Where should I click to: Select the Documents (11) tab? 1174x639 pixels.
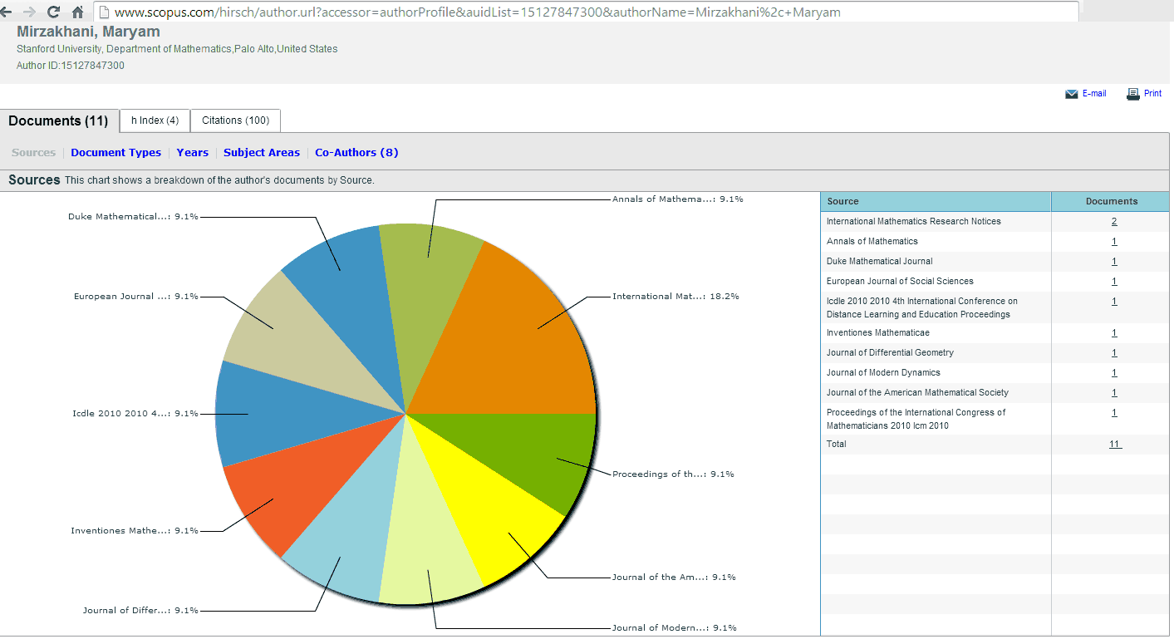click(x=58, y=121)
